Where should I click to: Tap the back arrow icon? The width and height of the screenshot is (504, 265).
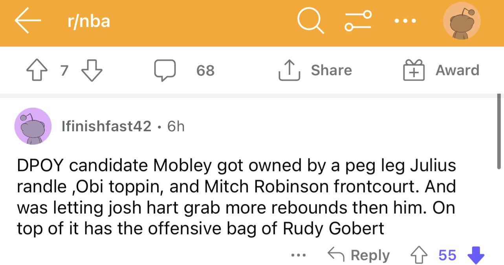click(x=28, y=22)
